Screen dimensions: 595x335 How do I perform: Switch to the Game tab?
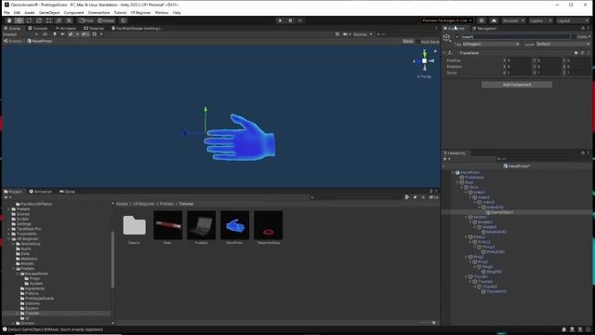click(68, 192)
